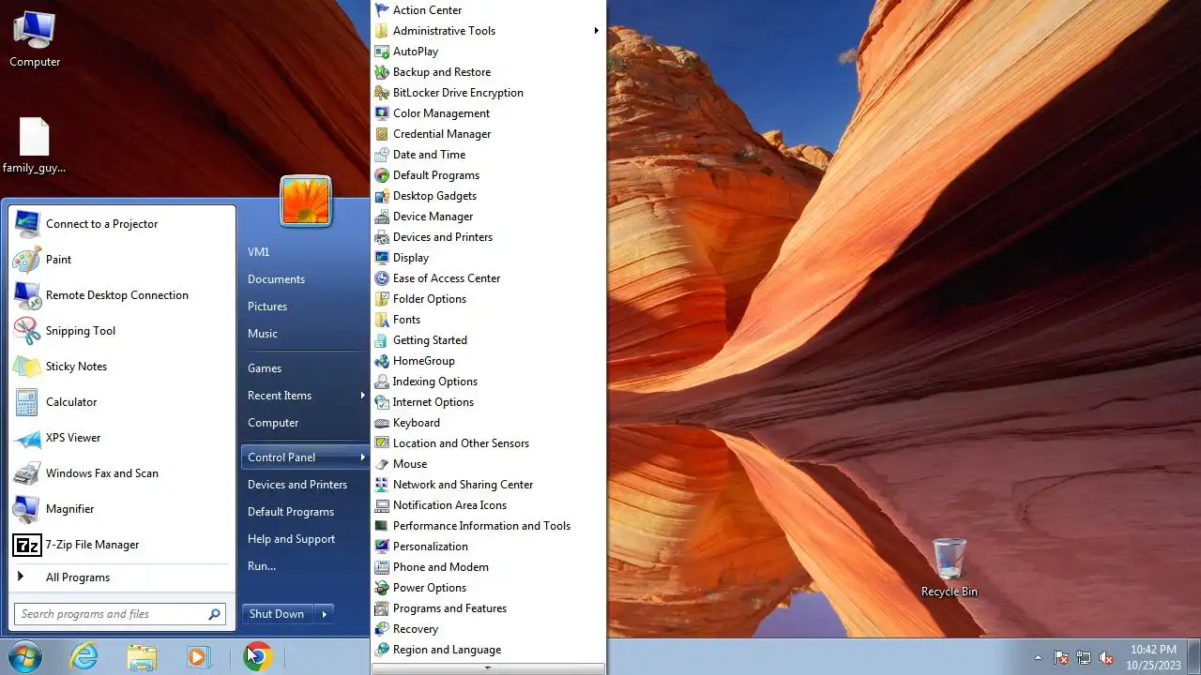The image size is (1201, 675).
Task: Open the Music library link
Action: (305, 334)
